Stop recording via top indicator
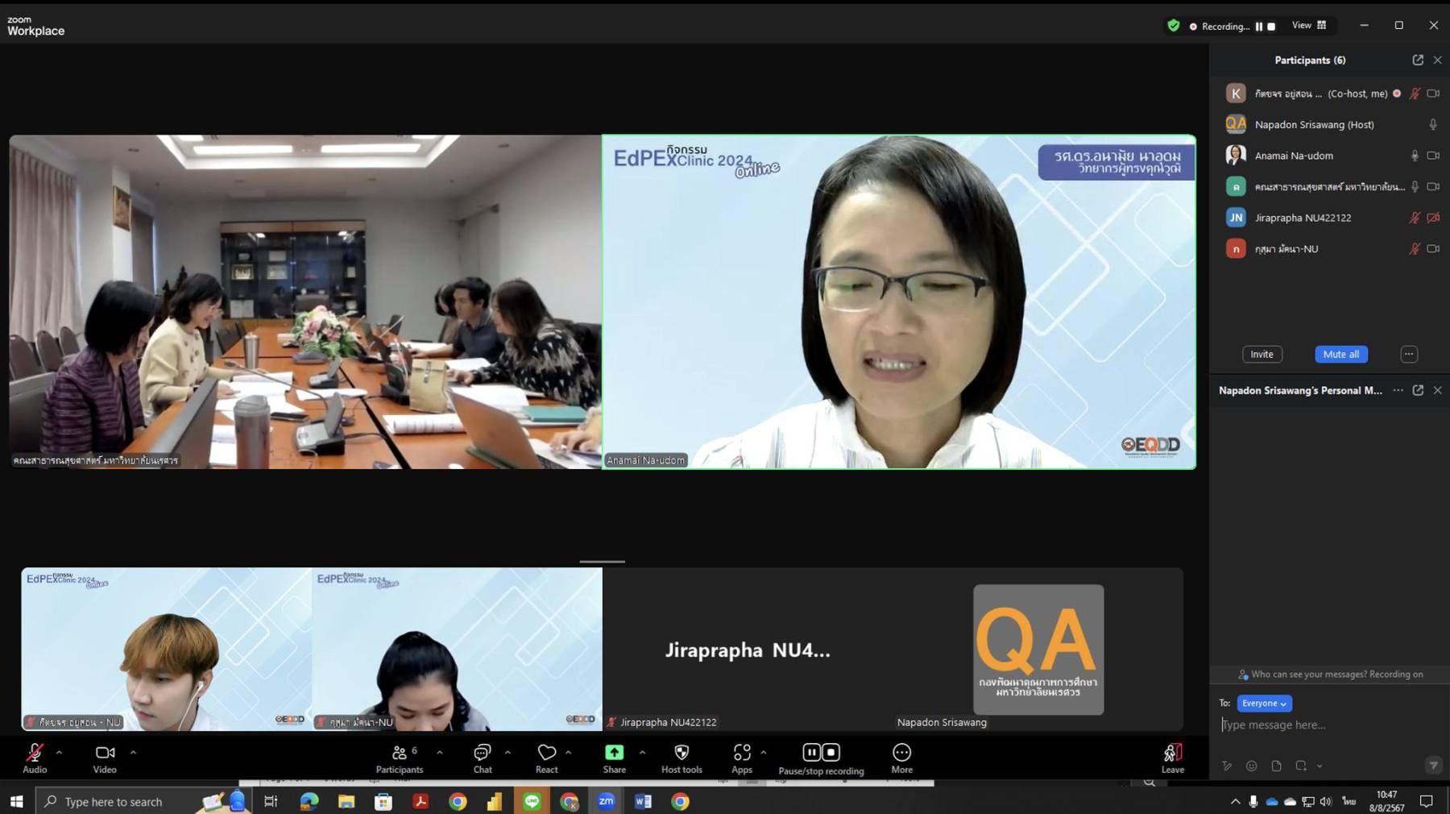The width and height of the screenshot is (1450, 814). pyautogui.click(x=1272, y=27)
